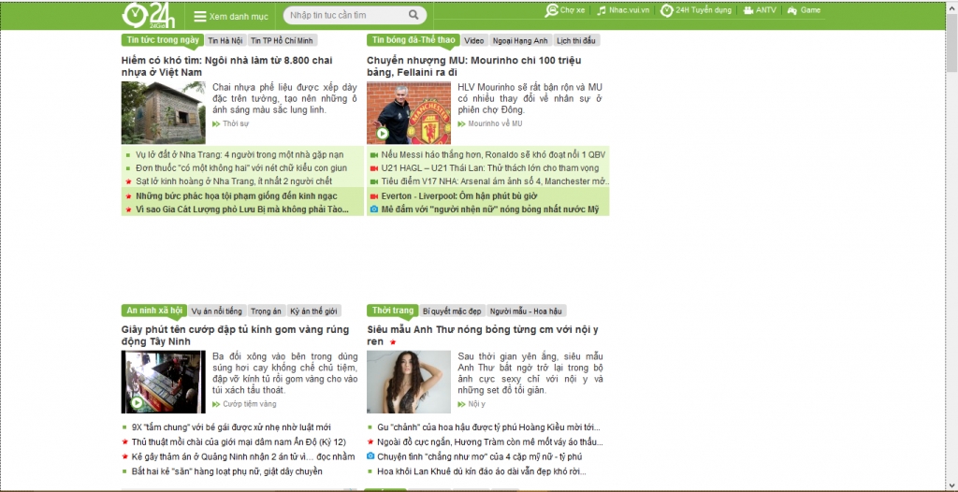This screenshot has width=958, height=492.
Task: Click arrow icon next to Nội y tag
Action: tap(462, 405)
